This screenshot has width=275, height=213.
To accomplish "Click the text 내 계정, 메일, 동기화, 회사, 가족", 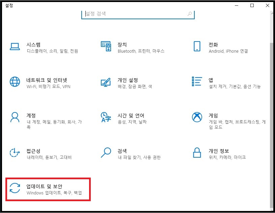I will coord(54,125).
